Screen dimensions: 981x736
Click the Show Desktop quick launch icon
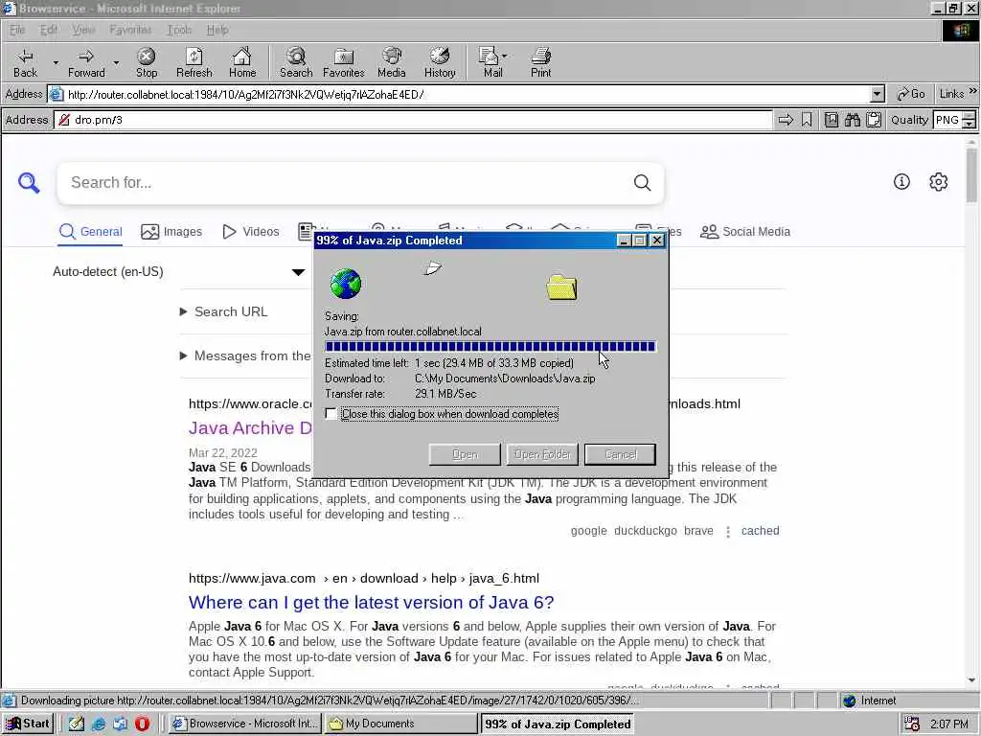click(x=77, y=724)
